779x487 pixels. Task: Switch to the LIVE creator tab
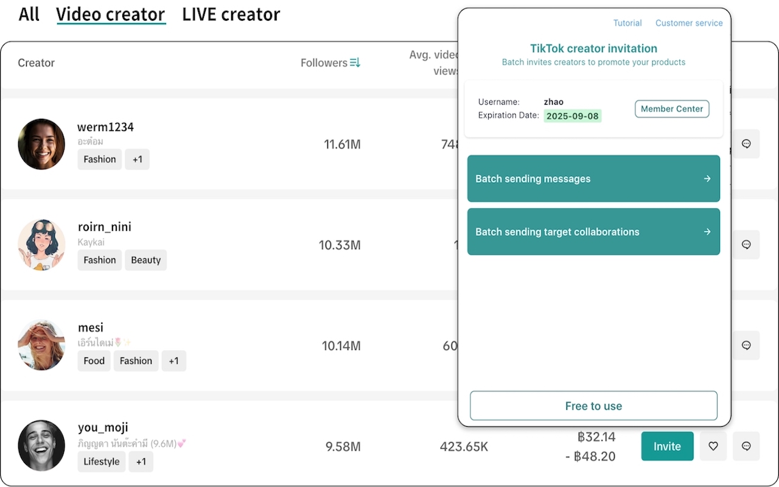point(231,14)
